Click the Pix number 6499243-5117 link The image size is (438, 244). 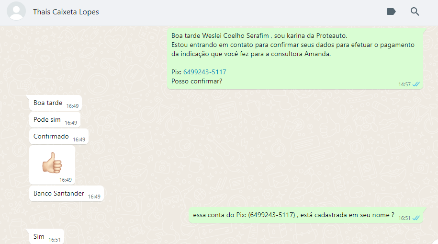[x=205, y=72]
